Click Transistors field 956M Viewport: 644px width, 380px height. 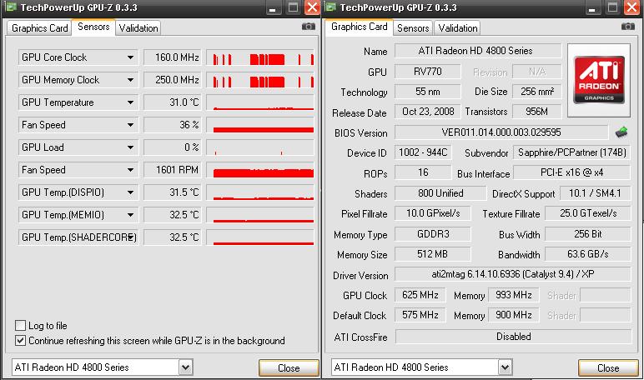point(536,112)
